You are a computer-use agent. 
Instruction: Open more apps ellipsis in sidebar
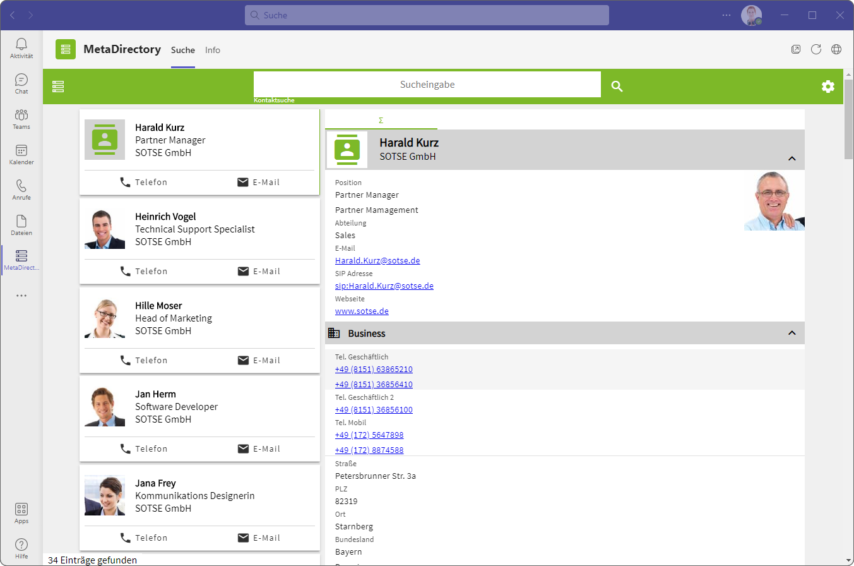[21, 296]
